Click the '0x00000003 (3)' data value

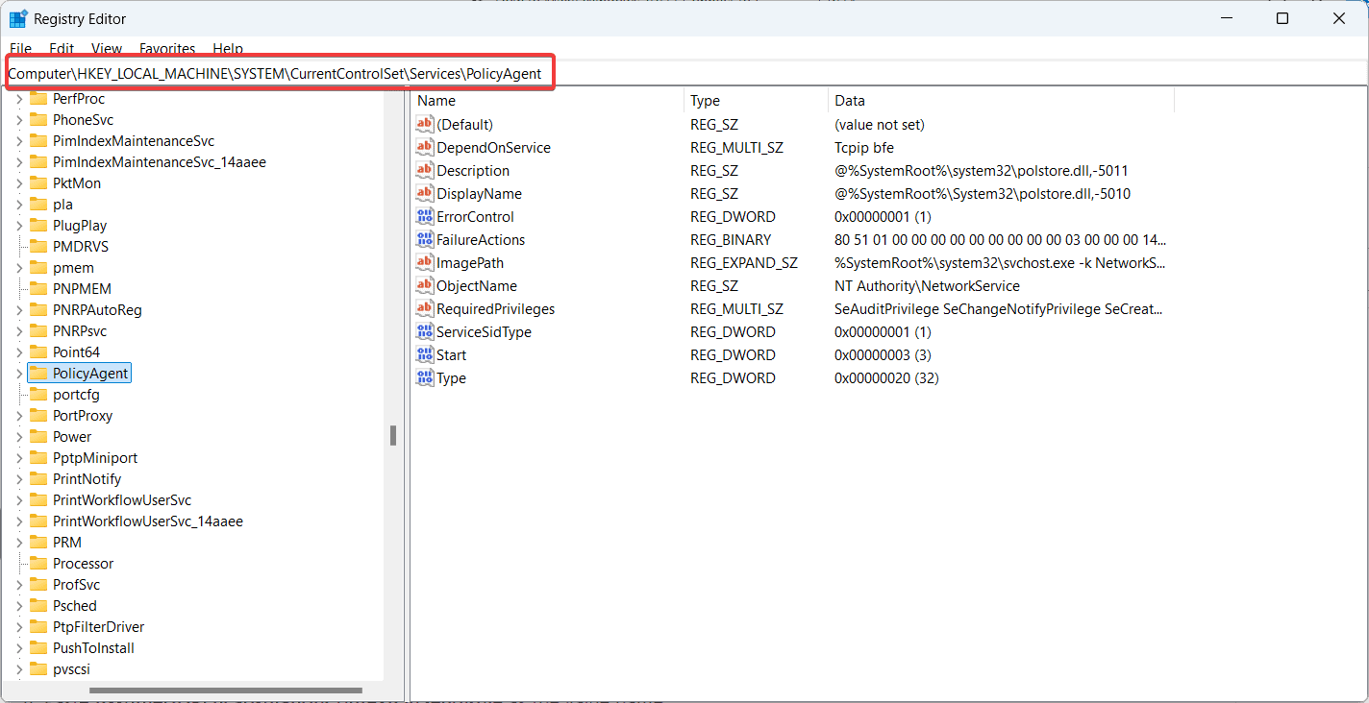point(883,354)
